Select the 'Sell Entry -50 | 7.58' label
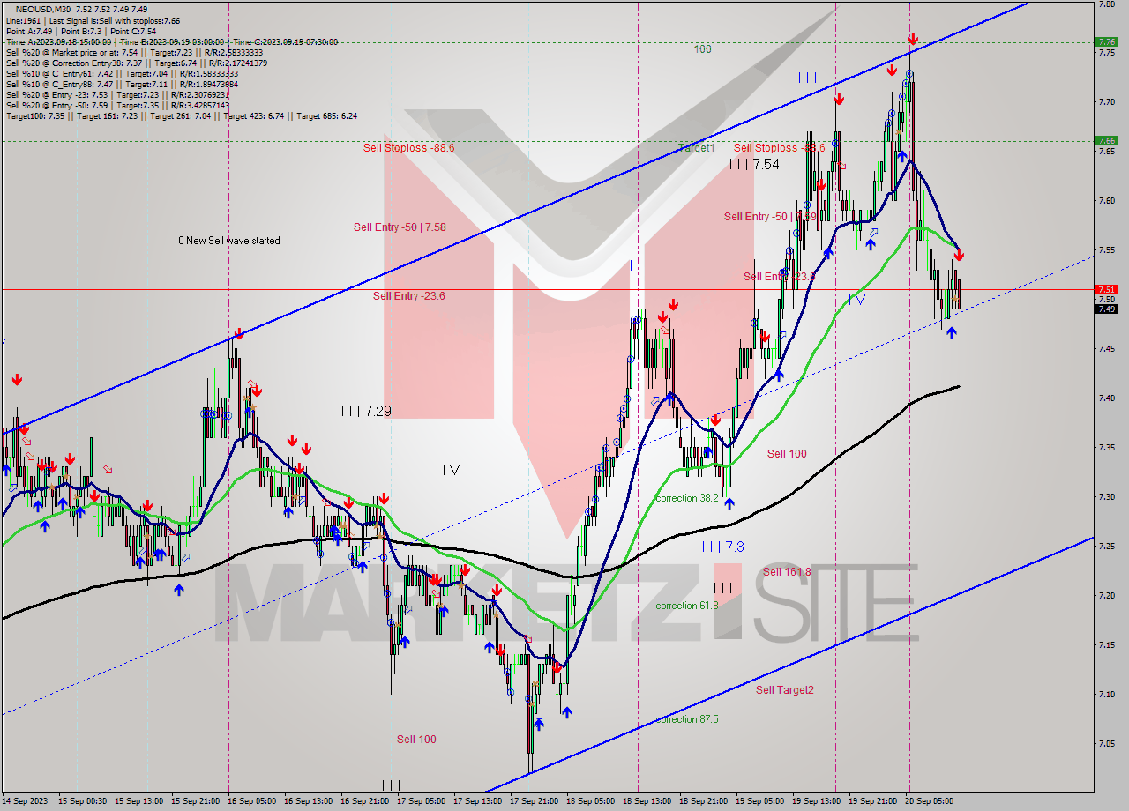1129x811 pixels. click(400, 227)
